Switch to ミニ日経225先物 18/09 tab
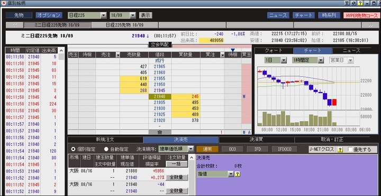This screenshot has height=196, width=381. click(57, 25)
